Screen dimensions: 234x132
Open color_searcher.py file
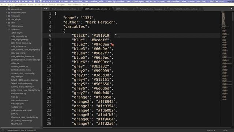19,53
